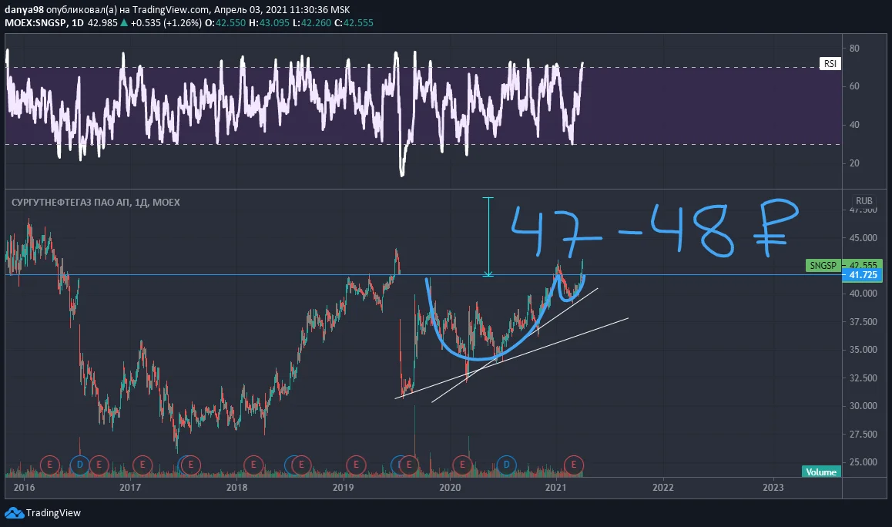
Task: Click the High value H:43.095
Action: pyautogui.click(x=269, y=23)
